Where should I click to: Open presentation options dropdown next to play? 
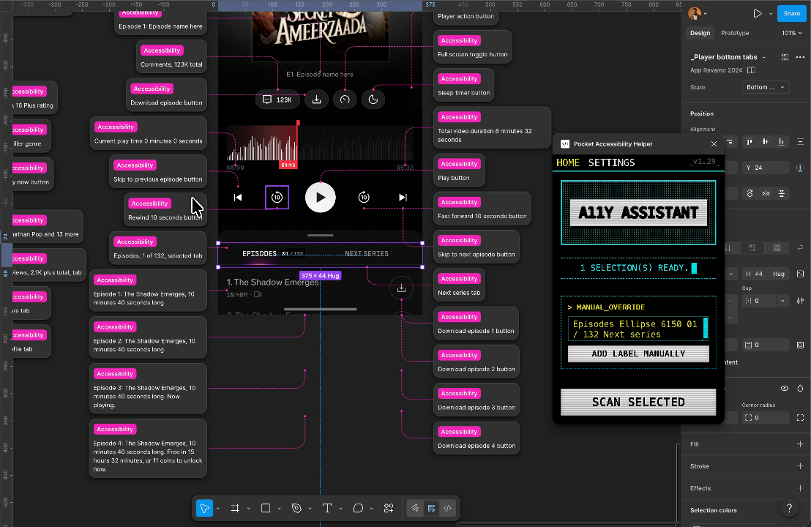click(x=771, y=14)
